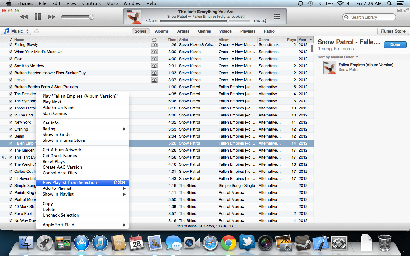Download Broken Hearted Hoover Fixer Sucker Guy
Viewport: 410px width, 256px height.
tap(154, 73)
